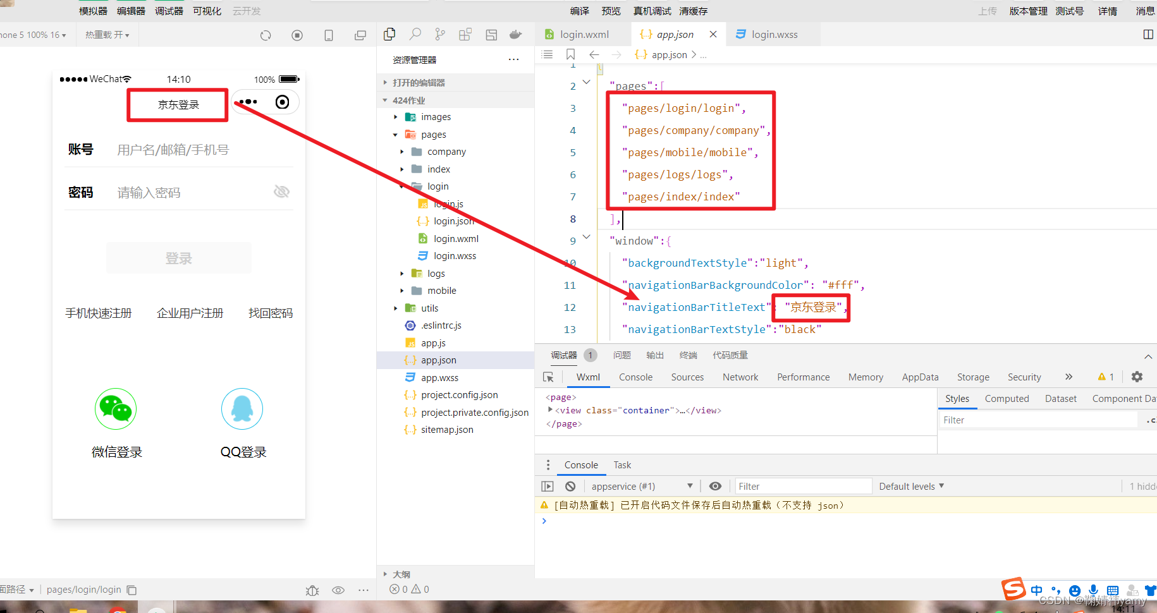Open the appservice context dropdown

[641, 486]
